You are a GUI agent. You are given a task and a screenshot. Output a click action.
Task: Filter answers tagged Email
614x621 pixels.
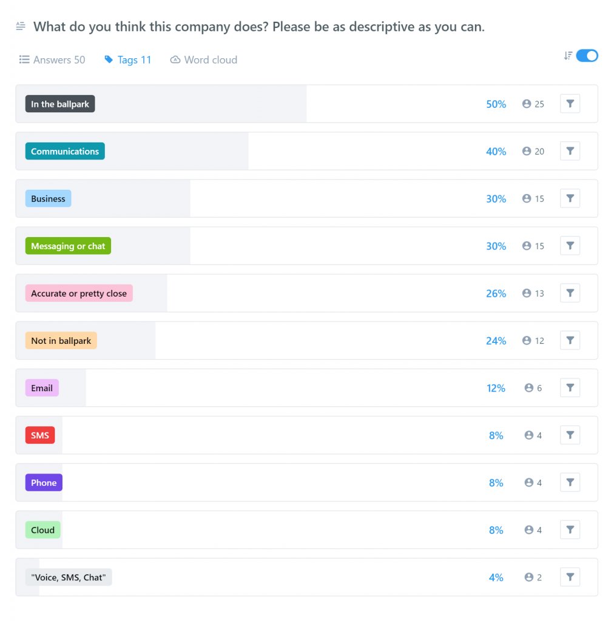(569, 388)
